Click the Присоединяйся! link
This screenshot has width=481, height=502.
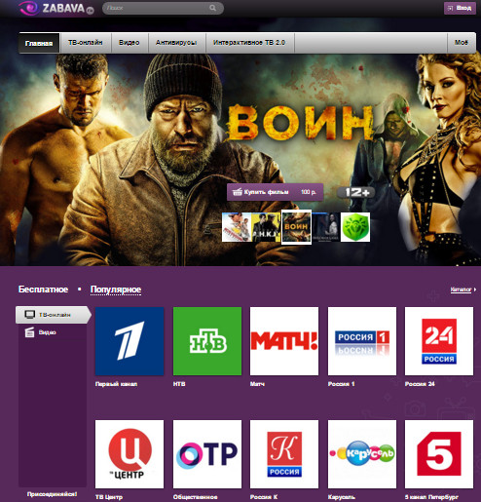(53, 494)
